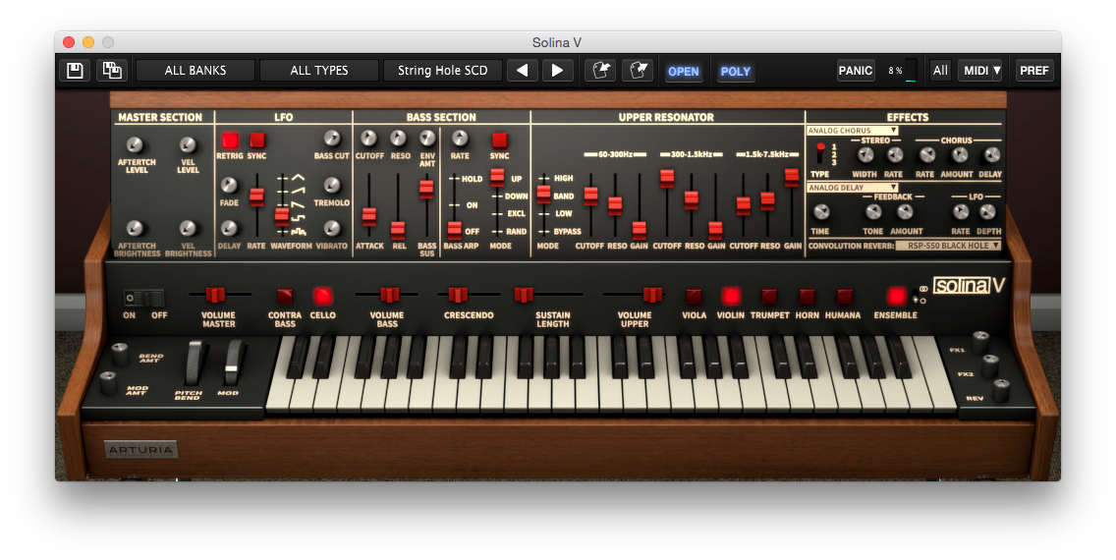1116x560 pixels.
Task: Click the bass CUTOFF knob
Action: coord(368,139)
